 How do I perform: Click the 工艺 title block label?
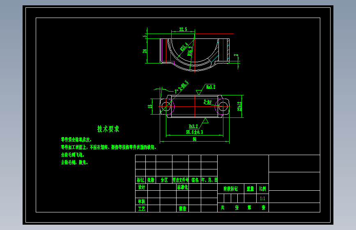point(141,208)
